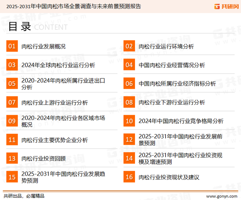Click the orange 01 number box

point(12,46)
